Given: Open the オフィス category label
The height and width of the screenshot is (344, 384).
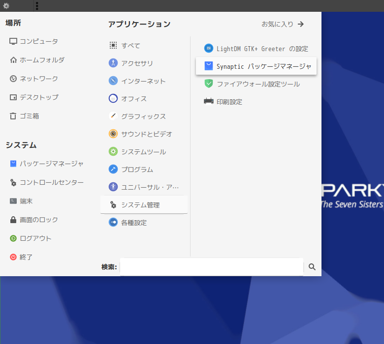Looking at the screenshot, I should coord(134,99).
